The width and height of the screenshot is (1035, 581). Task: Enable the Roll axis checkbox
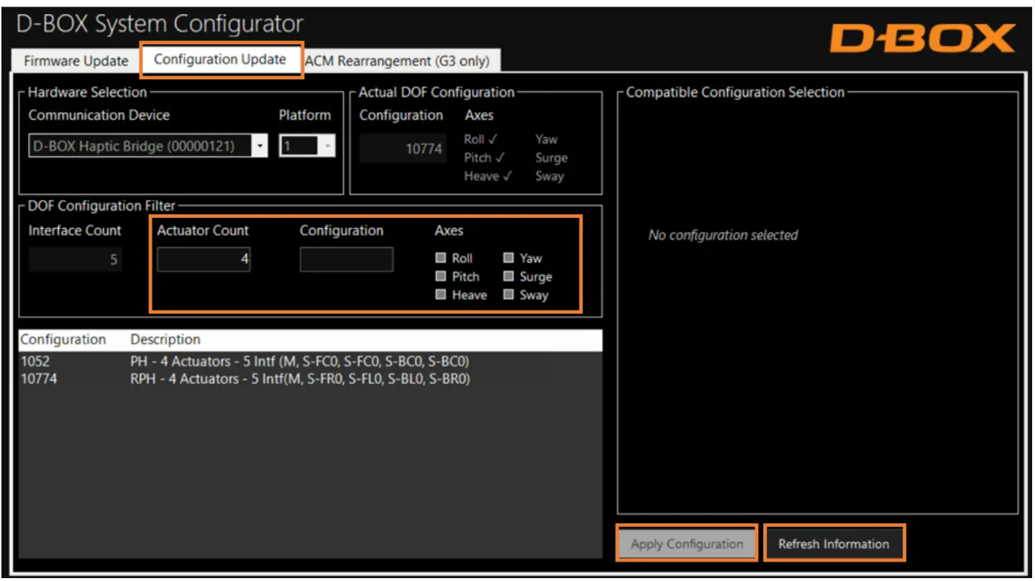[x=441, y=258]
